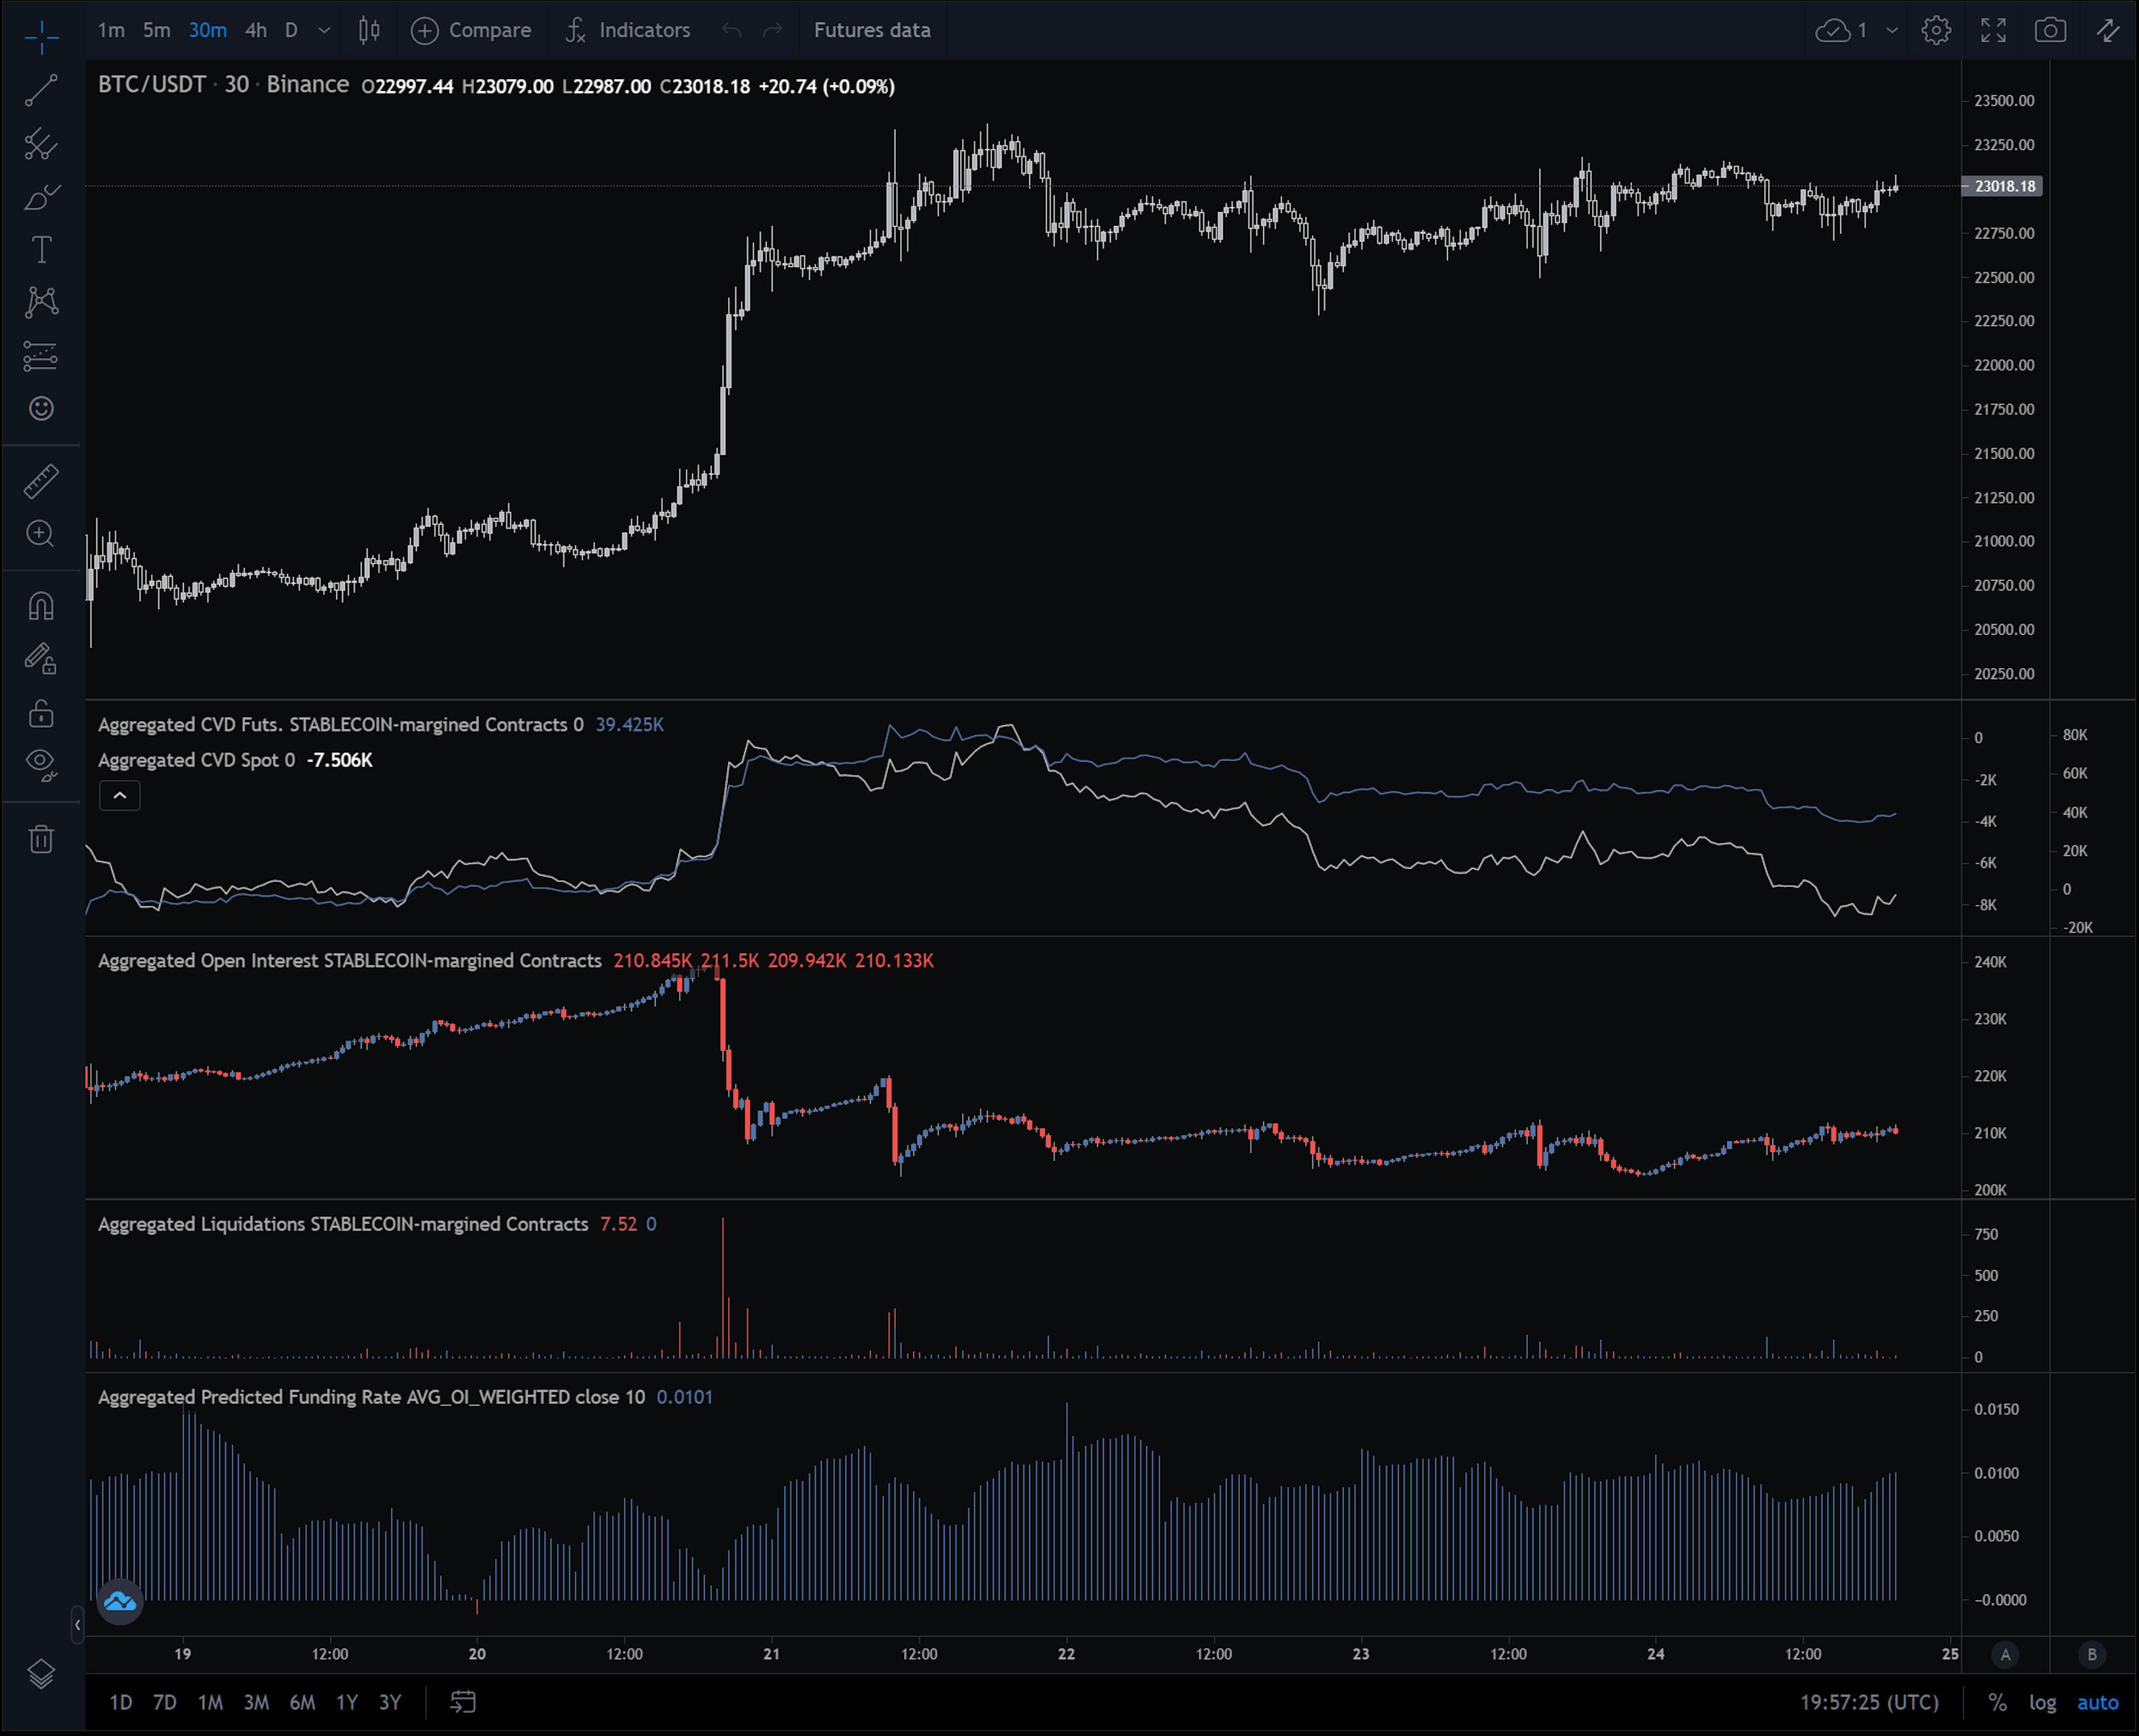Select the 1M date range
Image resolution: width=2139 pixels, height=1736 pixels.
pyautogui.click(x=210, y=1702)
